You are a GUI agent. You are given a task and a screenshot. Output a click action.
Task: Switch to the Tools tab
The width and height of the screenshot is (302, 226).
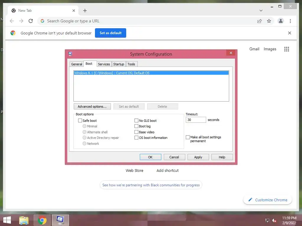click(131, 64)
